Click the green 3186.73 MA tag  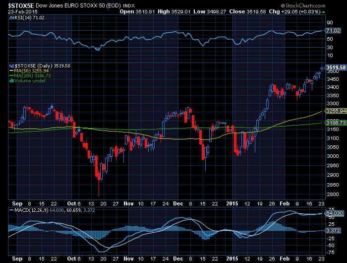pos(336,123)
